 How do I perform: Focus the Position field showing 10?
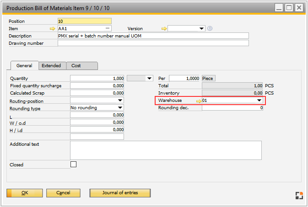85,21
